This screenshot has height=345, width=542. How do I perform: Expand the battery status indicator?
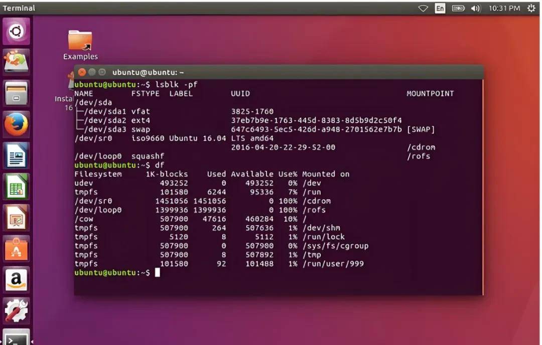(x=458, y=8)
